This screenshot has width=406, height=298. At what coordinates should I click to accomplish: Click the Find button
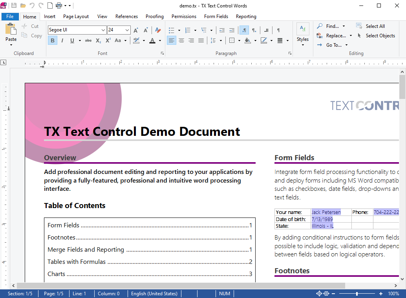tap(332, 26)
